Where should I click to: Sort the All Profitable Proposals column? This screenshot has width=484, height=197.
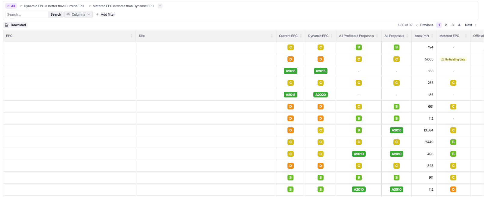tap(377, 36)
